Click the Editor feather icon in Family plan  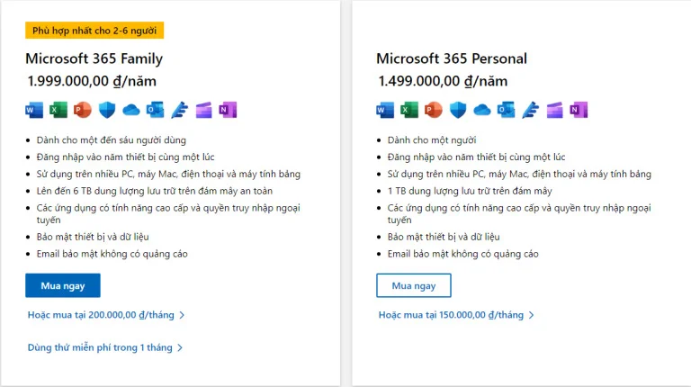pos(180,110)
